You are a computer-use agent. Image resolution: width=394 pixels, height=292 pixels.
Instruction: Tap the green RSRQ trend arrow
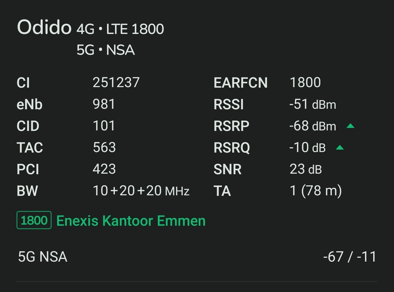[340, 148]
